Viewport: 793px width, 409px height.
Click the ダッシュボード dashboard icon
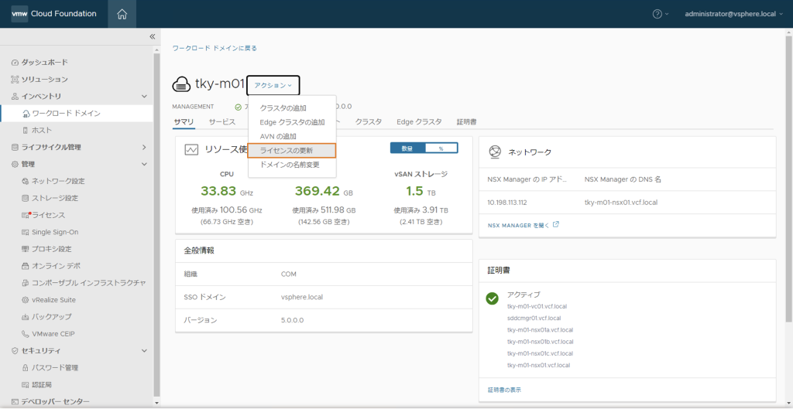pos(15,63)
